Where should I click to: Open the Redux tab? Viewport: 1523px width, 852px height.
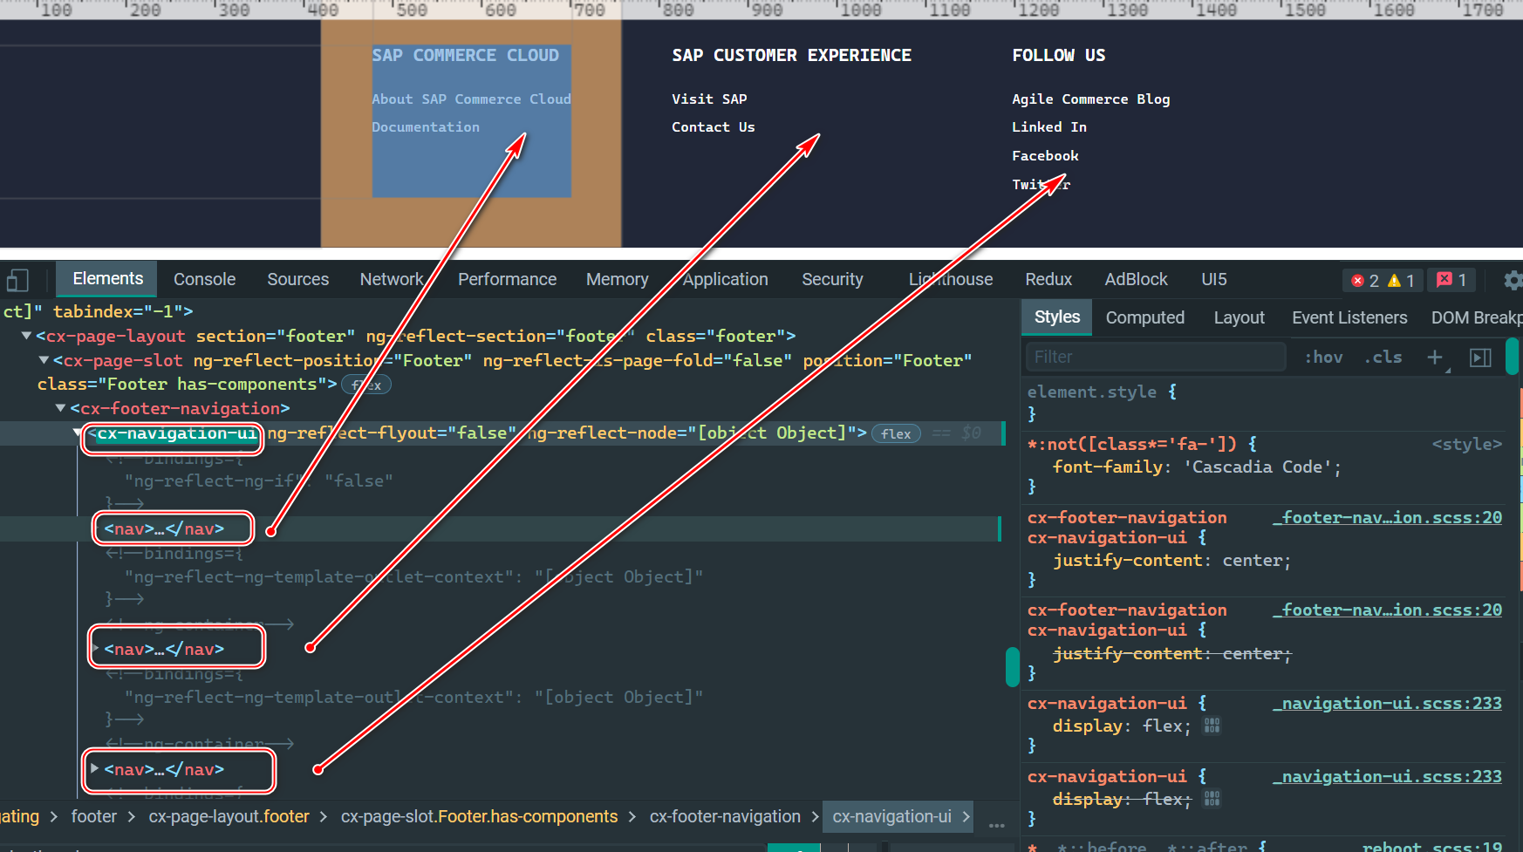click(1048, 279)
